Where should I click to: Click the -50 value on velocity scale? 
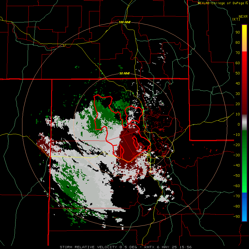[237, 176]
